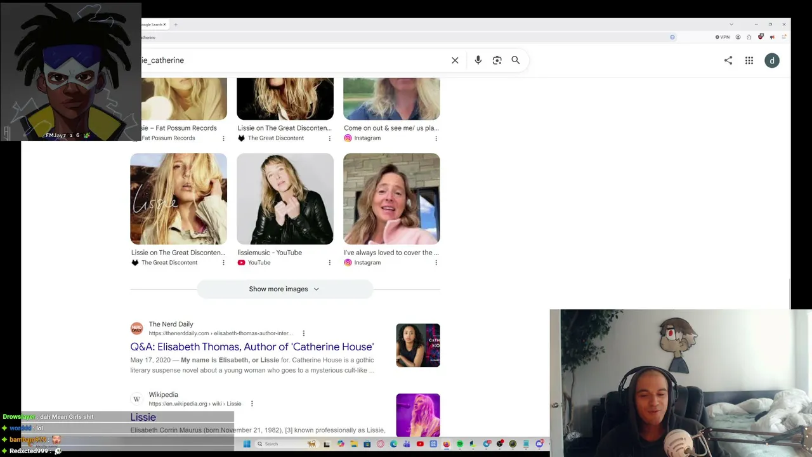Open the VPN button in browser toolbar
Screen dimensions: 812x457
click(x=723, y=37)
